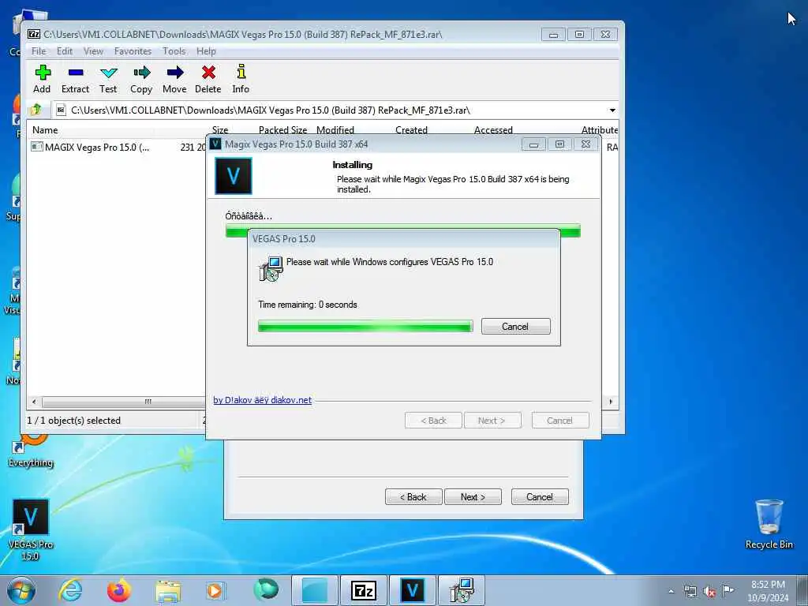
Task: Sort the file list by Name column
Action: pos(45,130)
